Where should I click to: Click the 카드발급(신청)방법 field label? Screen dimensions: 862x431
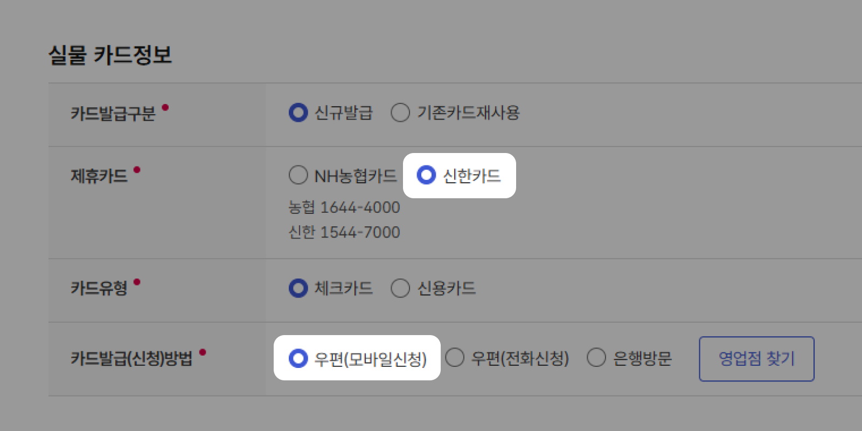click(131, 359)
